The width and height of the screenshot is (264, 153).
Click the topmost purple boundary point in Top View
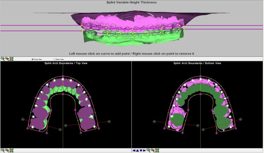point(63,76)
